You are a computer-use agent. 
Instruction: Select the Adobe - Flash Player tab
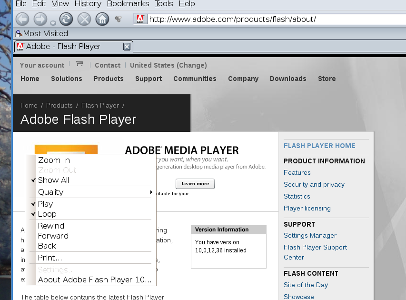[73, 46]
